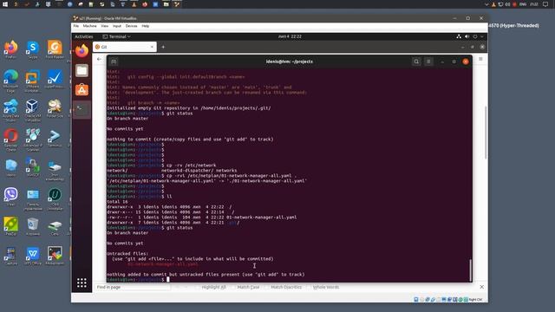Click VirtualBox icon in Windows taskbar

177,4
